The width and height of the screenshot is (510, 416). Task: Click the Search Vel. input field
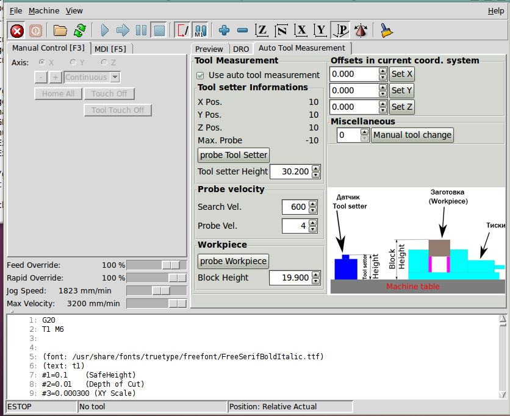(295, 207)
